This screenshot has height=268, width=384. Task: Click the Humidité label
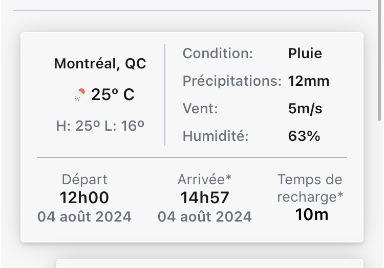(216, 136)
